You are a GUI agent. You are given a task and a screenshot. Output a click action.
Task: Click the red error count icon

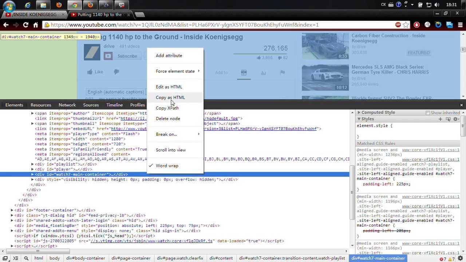coord(442,259)
